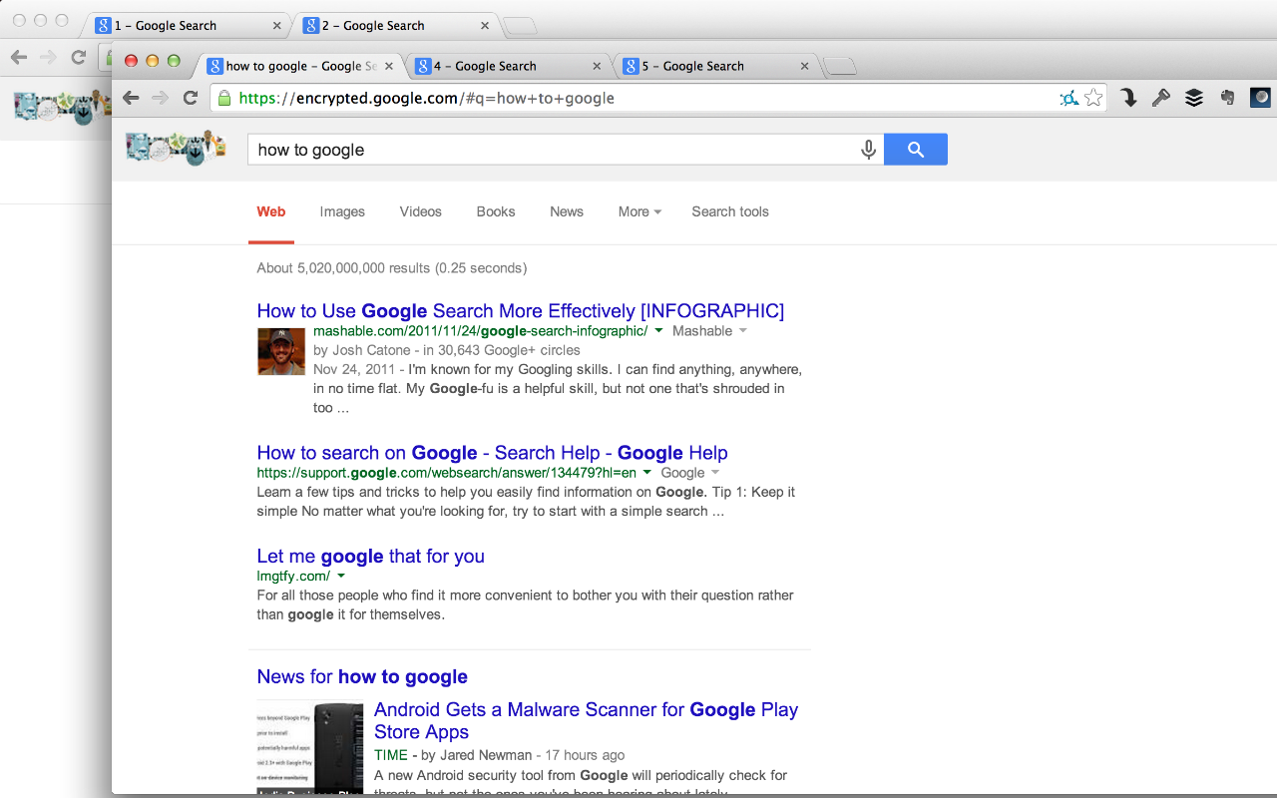This screenshot has height=798, width=1277.
Task: Switch to the '4 – Google Search' tab
Action: click(x=506, y=66)
